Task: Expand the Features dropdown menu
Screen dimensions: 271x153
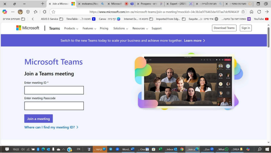Action: click(x=89, y=28)
